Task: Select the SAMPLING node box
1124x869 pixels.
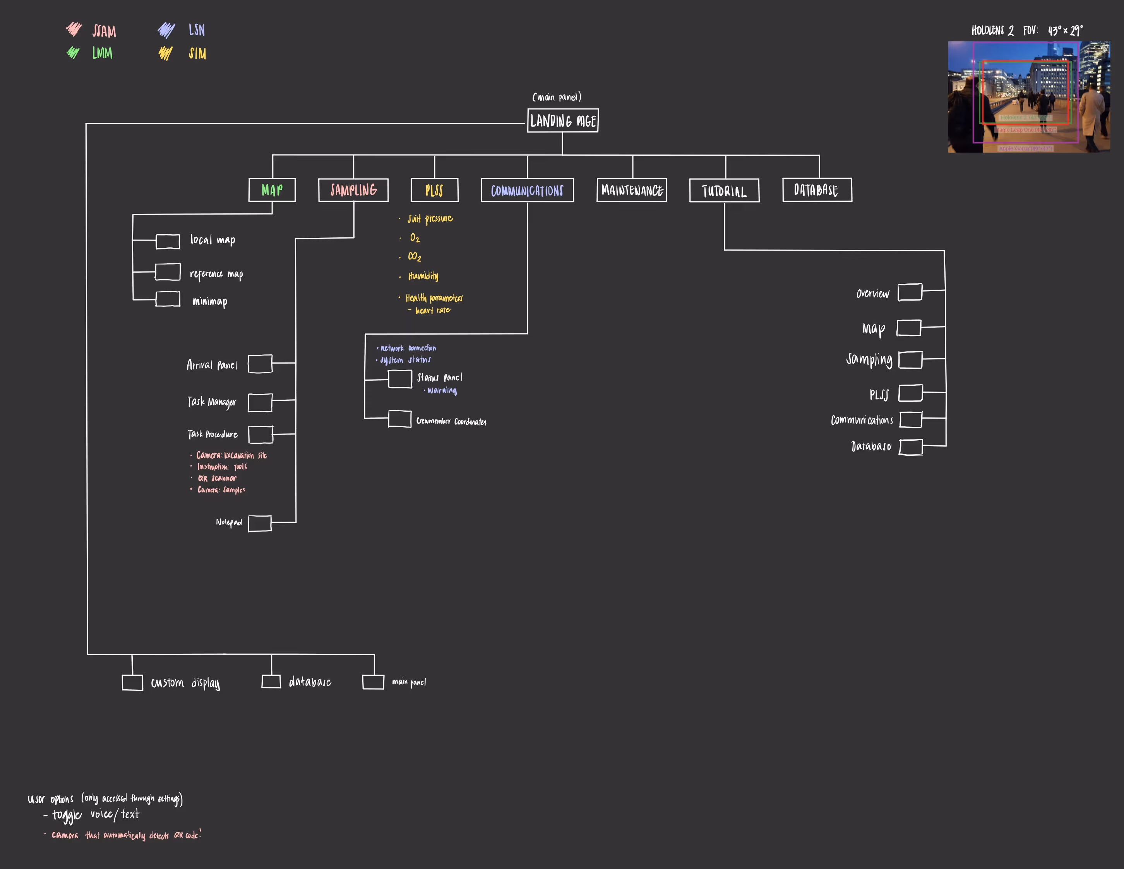Action: pos(353,190)
